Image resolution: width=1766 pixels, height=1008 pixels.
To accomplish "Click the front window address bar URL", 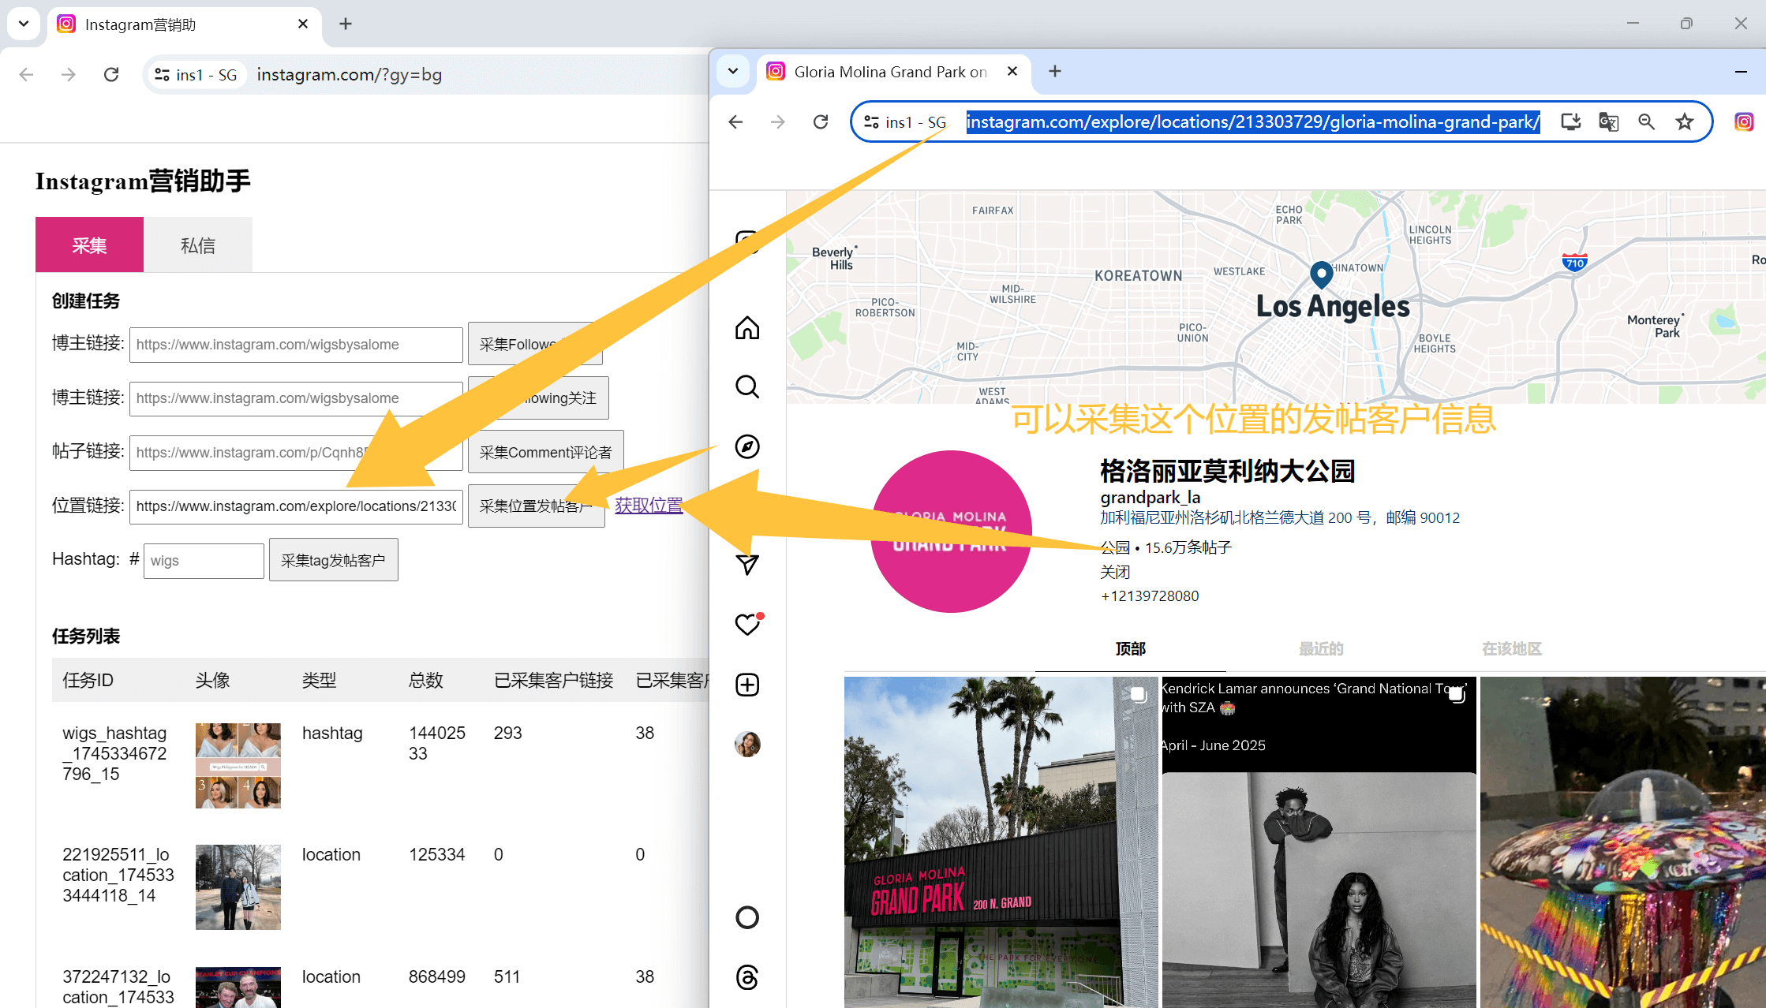I will point(1253,122).
